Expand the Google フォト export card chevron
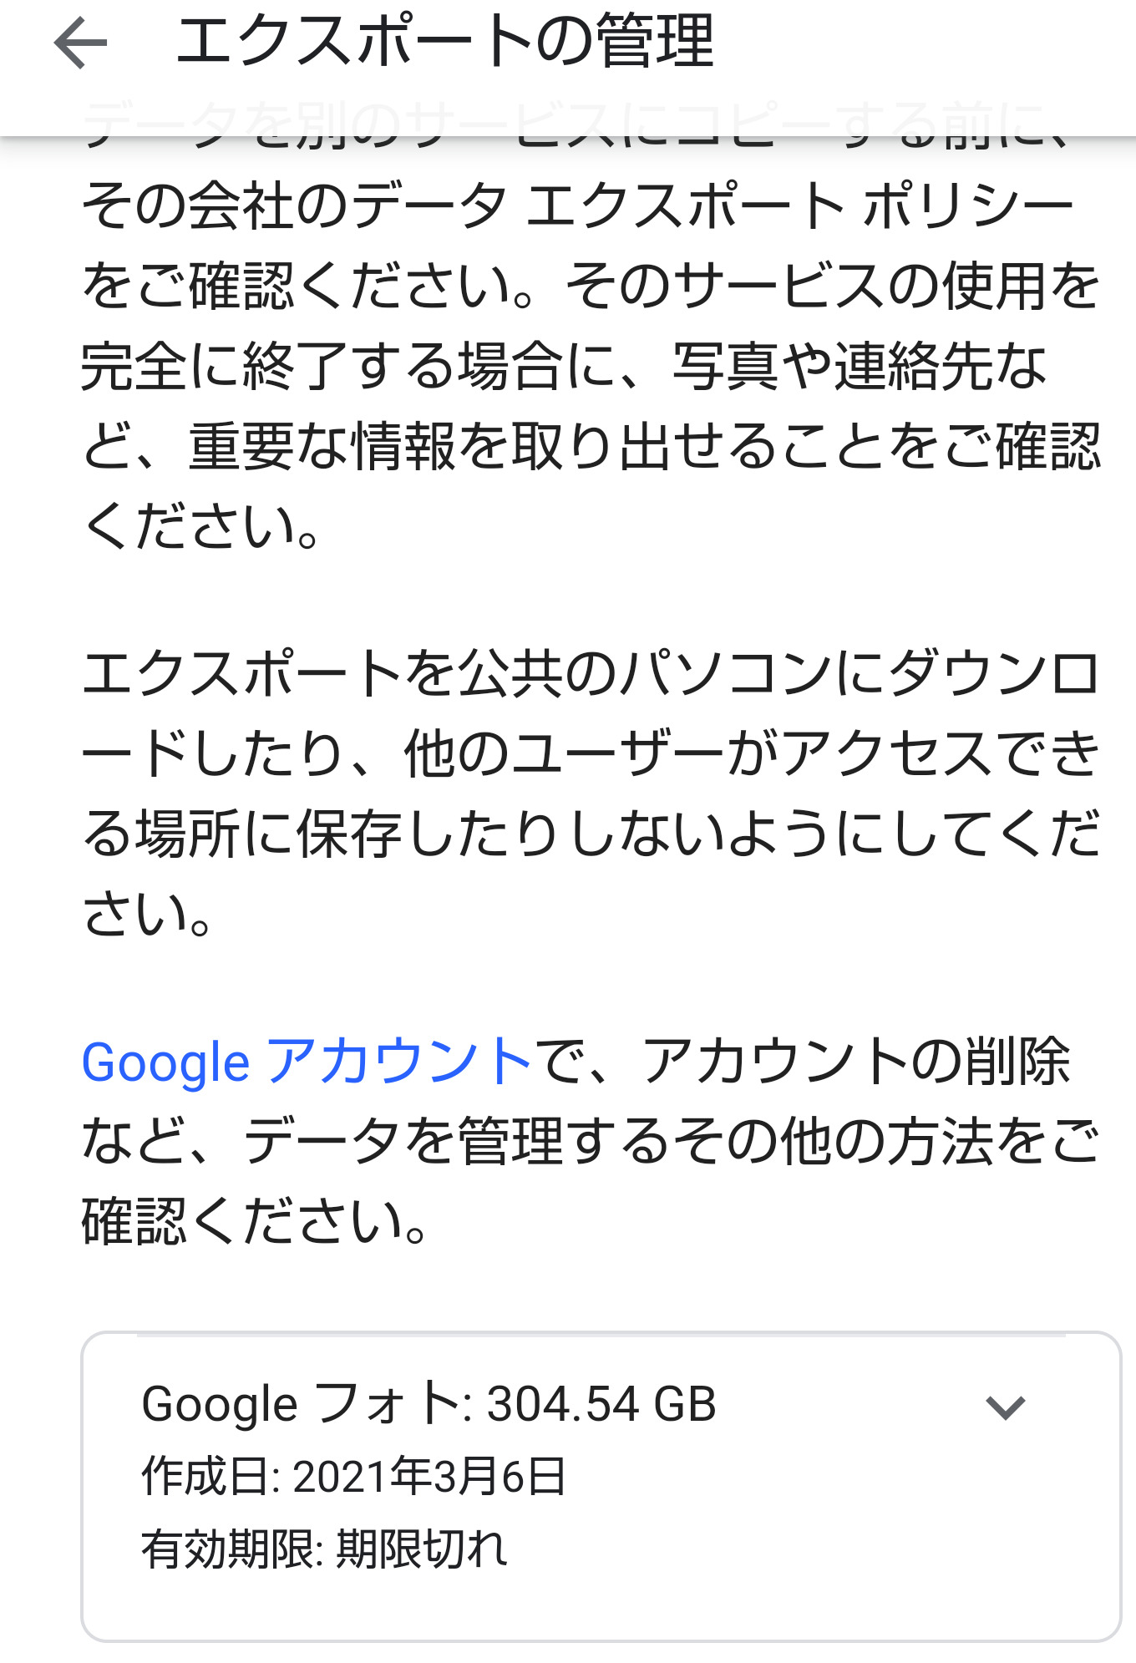 point(1004,1407)
